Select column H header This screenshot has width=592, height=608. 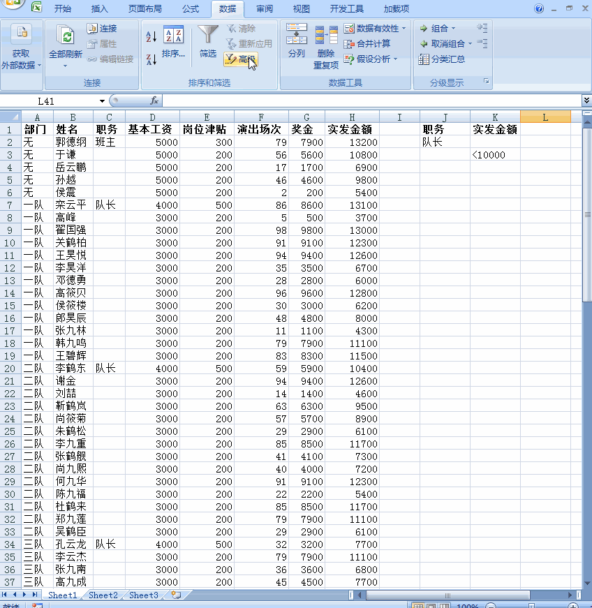coord(352,117)
